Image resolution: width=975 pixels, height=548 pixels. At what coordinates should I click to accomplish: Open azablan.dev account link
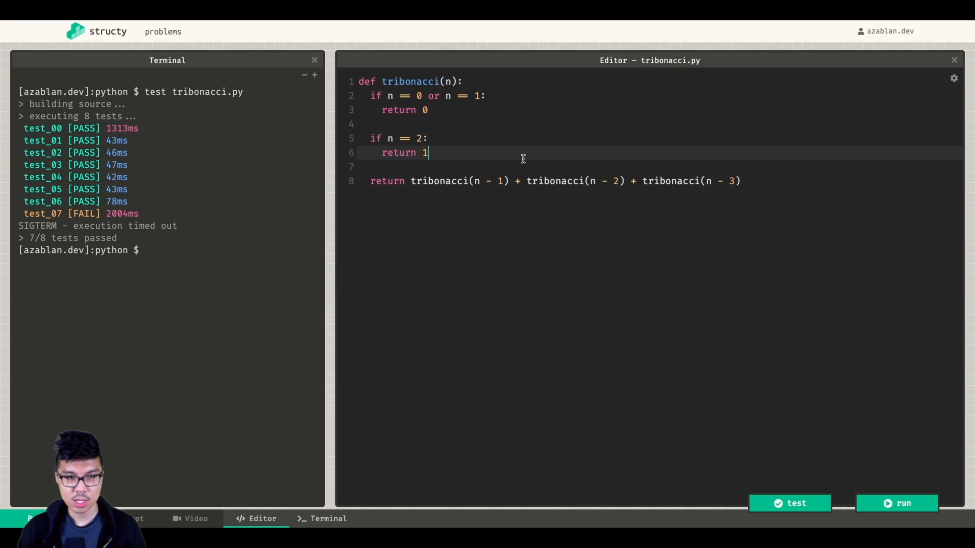pyautogui.click(x=890, y=31)
